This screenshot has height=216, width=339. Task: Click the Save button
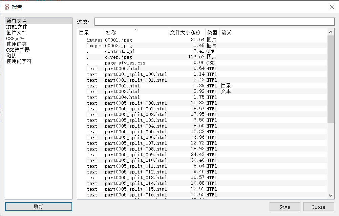284,207
